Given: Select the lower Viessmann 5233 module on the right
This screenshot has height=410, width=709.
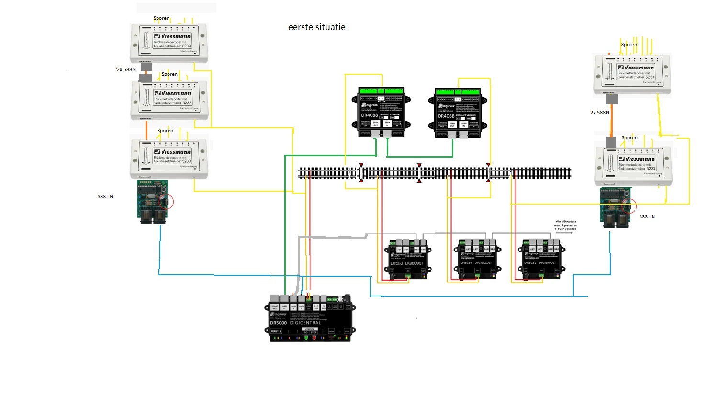Looking at the screenshot, I should pos(633,166).
